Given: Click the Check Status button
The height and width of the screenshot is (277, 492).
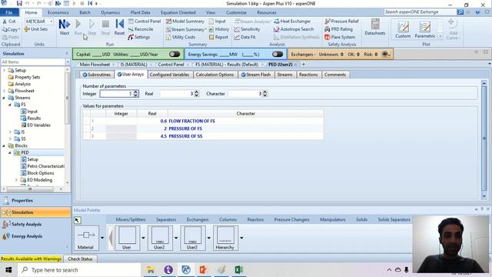Looking at the screenshot, I should click(x=80, y=259).
